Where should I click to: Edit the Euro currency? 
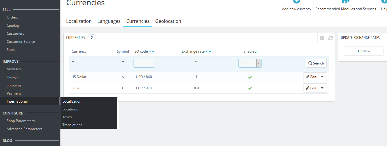(x=311, y=88)
